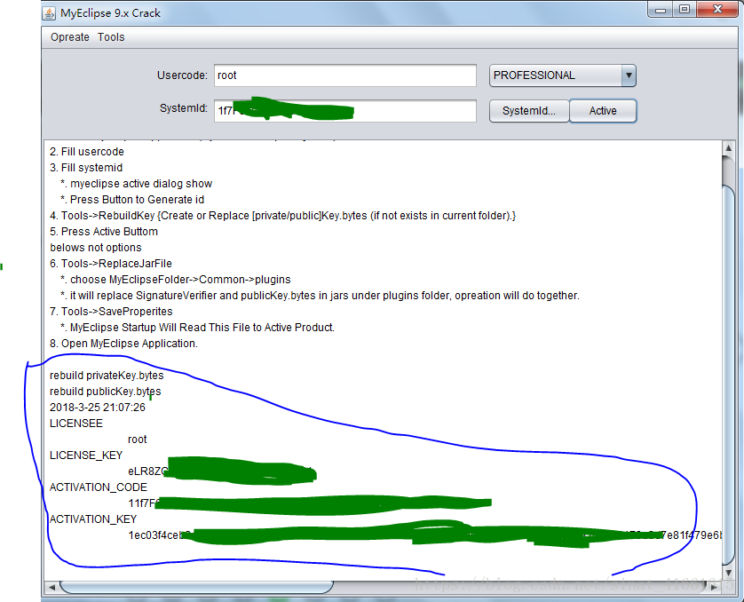Screen dimensions: 744x602
Task: Minimize the MyEclipse 9.x Crack window
Action: 661,10
